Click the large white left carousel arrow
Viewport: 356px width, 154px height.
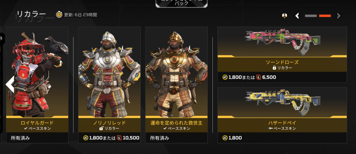tap(10, 84)
